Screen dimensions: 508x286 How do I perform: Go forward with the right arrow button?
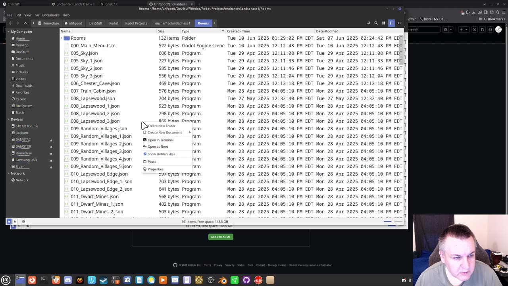coord(18,23)
